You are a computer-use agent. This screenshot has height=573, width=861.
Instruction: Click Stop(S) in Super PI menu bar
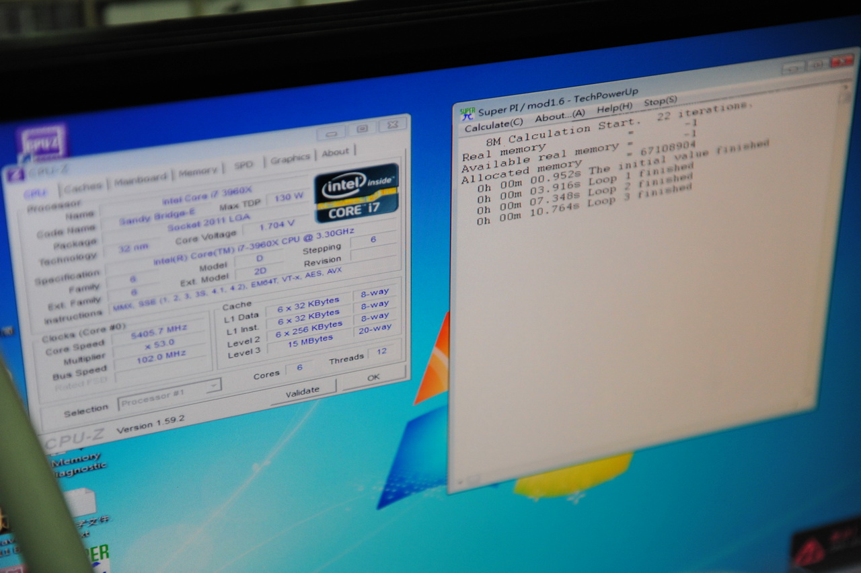coord(661,102)
